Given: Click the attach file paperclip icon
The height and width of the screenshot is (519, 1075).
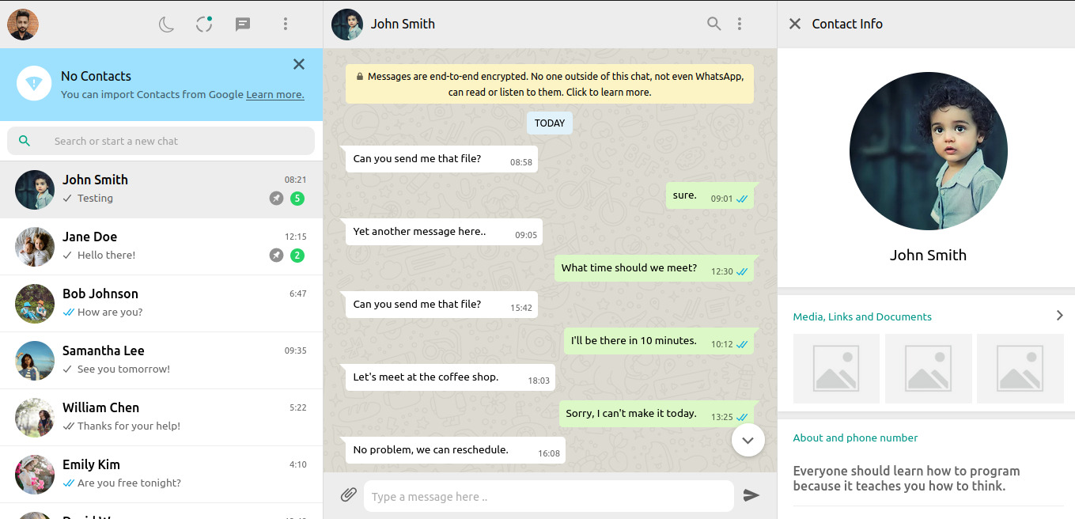Looking at the screenshot, I should [x=348, y=495].
